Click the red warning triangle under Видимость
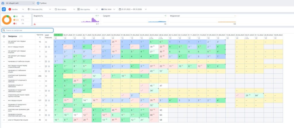Image resolution: width=294 pixels, height=128 pixels. (x=35, y=24)
